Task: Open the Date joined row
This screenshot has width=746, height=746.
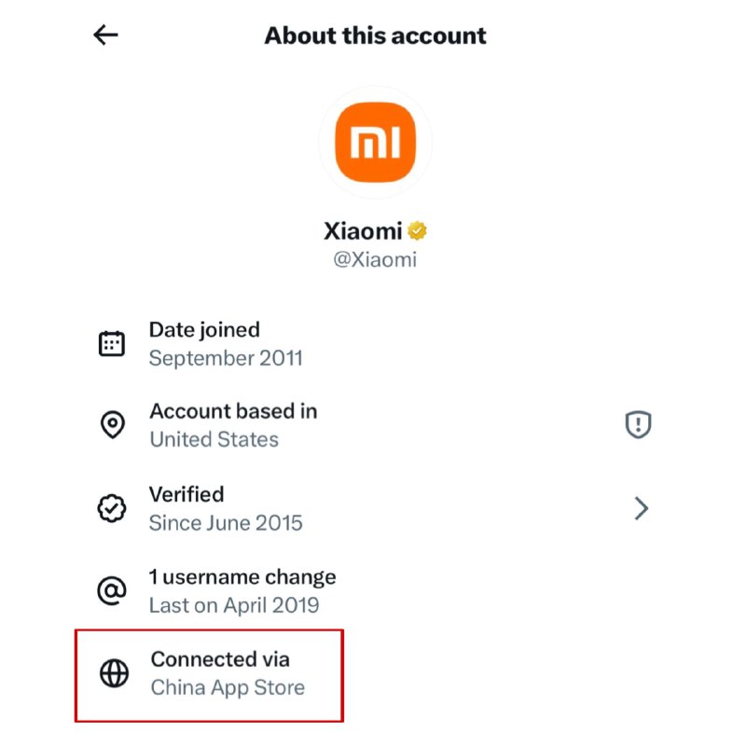Action: [x=226, y=343]
